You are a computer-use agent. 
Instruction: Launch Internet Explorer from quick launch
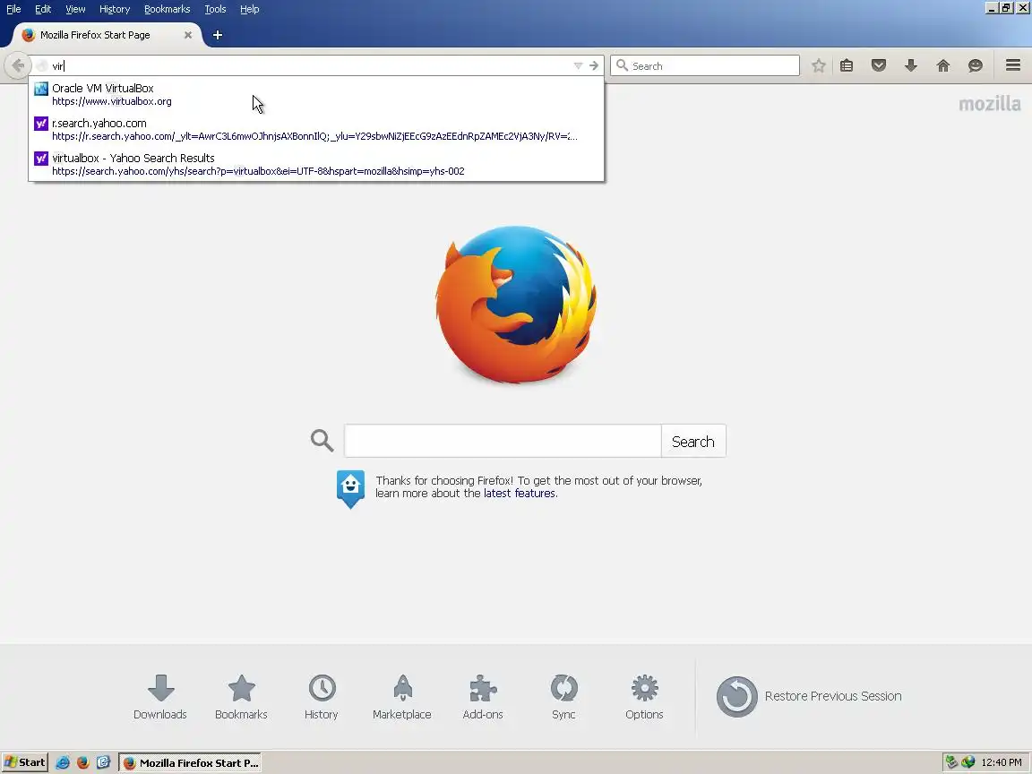click(63, 763)
